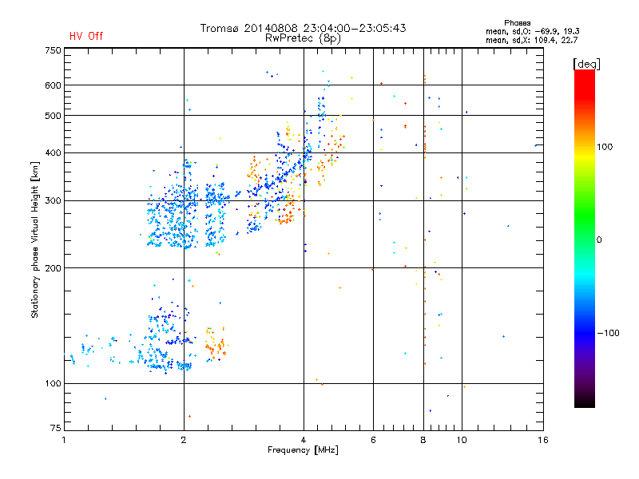Click the x-axis tick label '10'
Screen dimensions: 639x479
[x=462, y=440]
